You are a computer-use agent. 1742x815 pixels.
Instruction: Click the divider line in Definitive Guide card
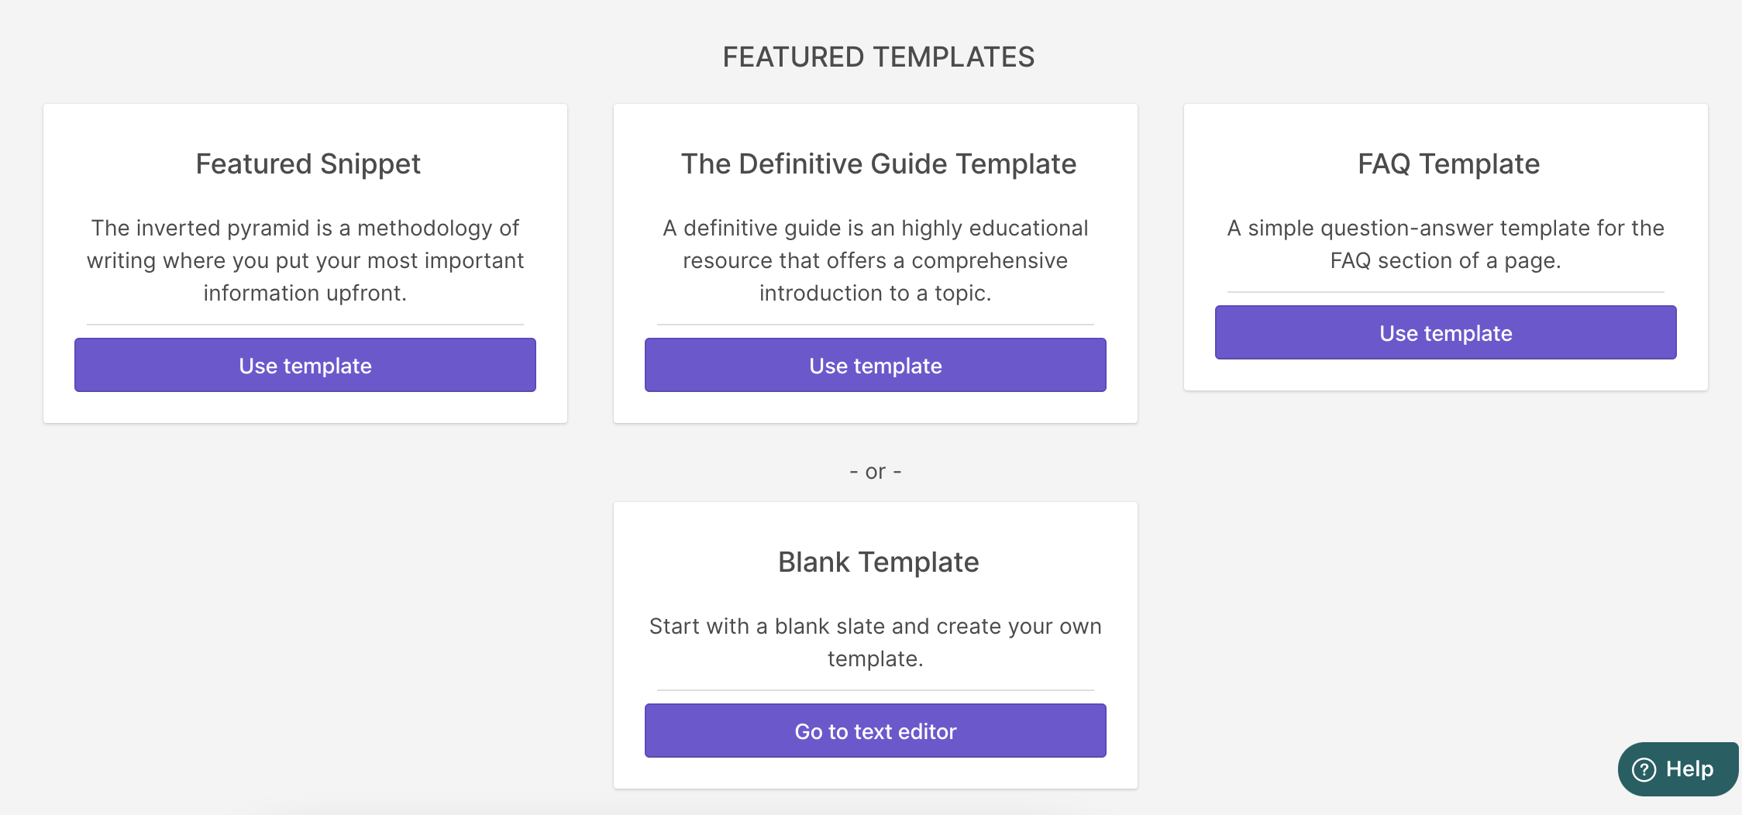(x=876, y=324)
